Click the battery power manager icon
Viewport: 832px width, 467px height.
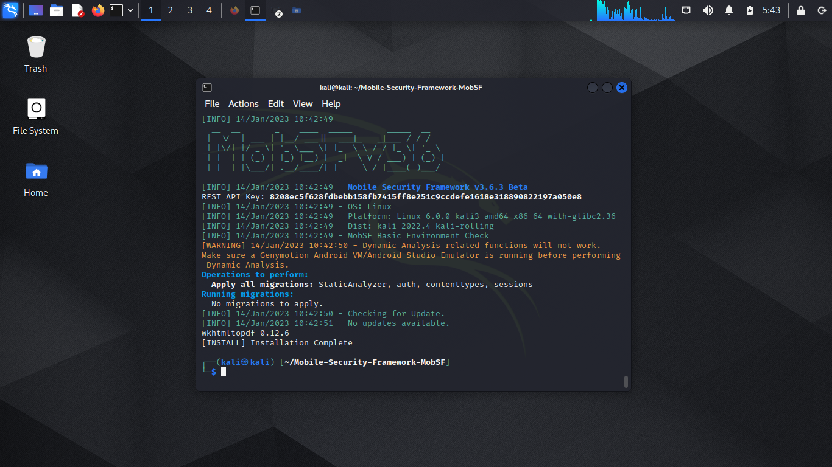tap(750, 10)
